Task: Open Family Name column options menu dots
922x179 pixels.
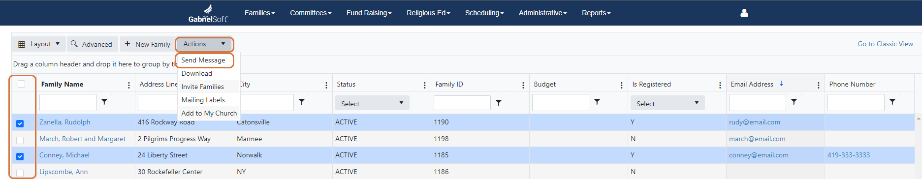Action: click(x=129, y=85)
